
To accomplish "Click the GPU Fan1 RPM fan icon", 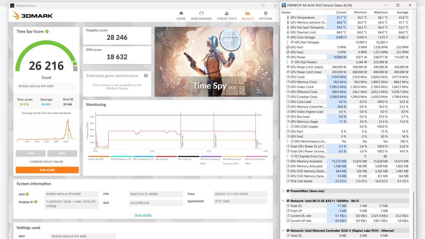I will [x=288, y=47].
